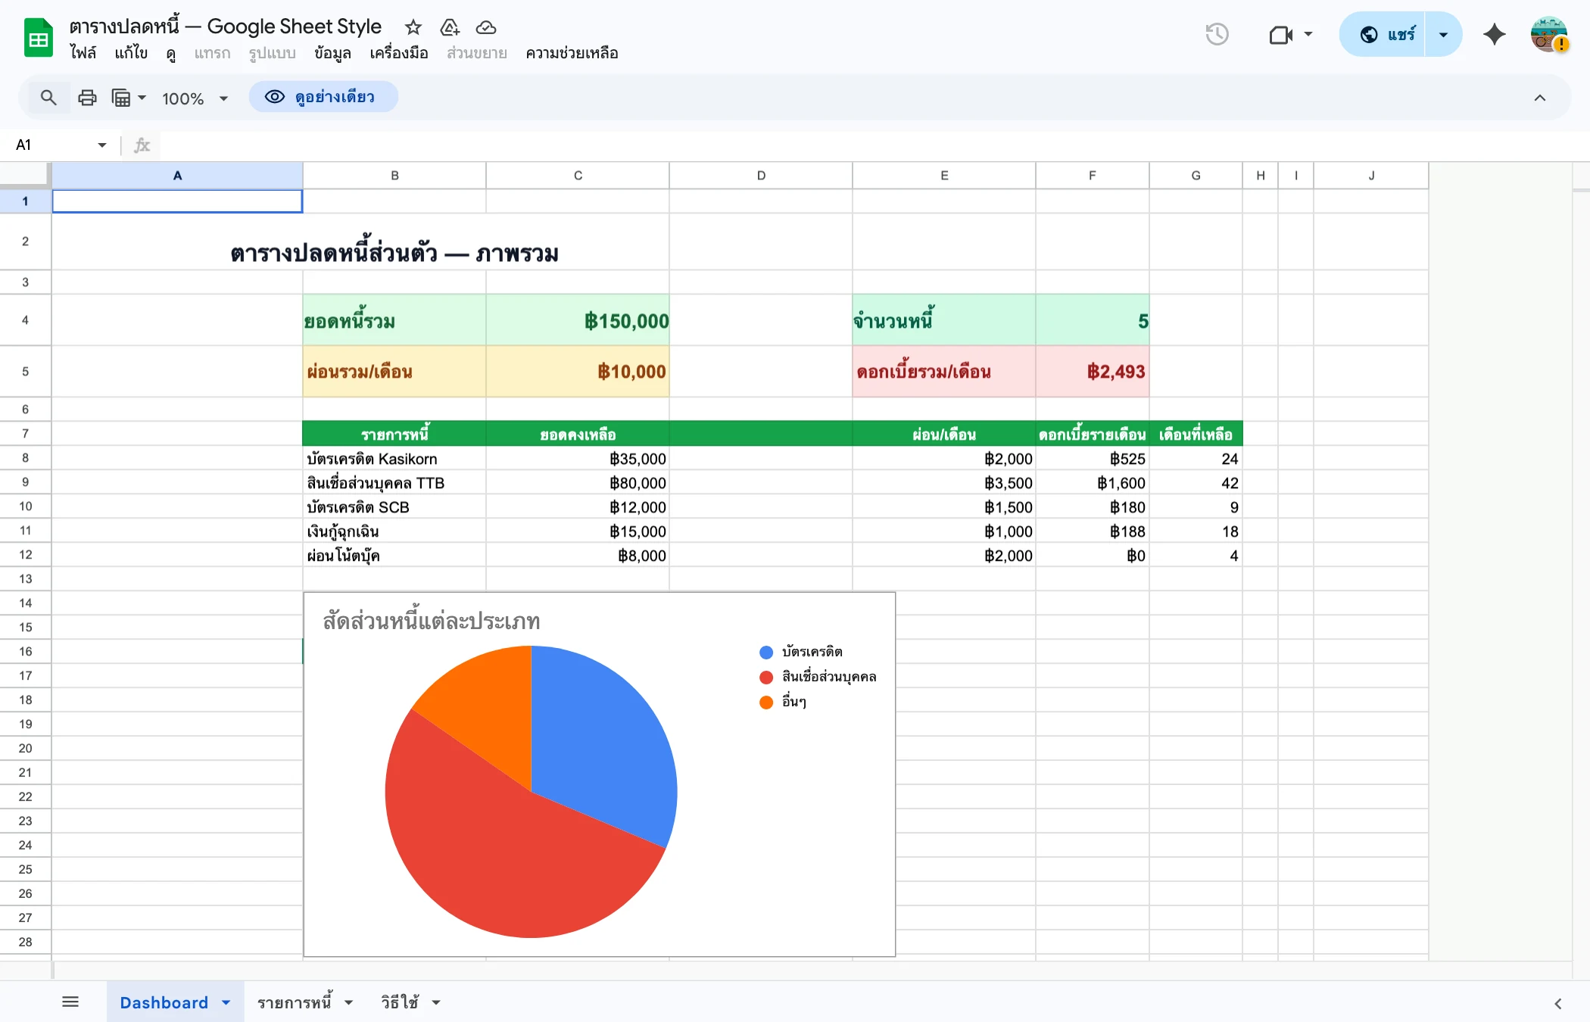Open the Gemini assistant

[1494, 34]
